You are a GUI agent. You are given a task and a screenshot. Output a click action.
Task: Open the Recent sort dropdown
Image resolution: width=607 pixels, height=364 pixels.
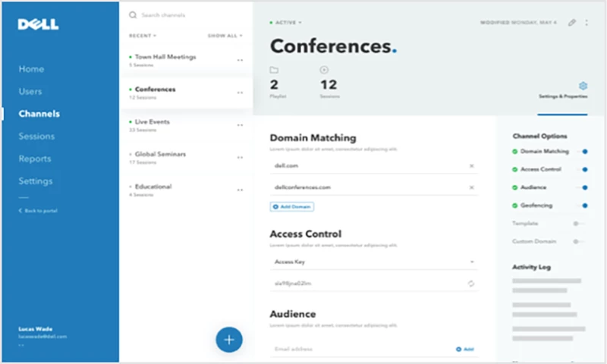point(143,36)
